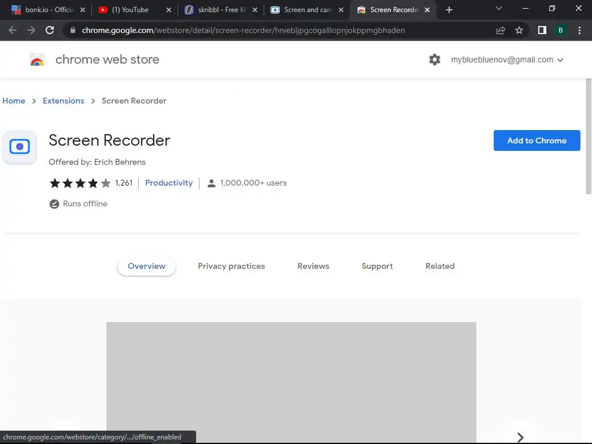Click '1,000,000+ users' text
The width and height of the screenshot is (592, 444).
coord(253,183)
